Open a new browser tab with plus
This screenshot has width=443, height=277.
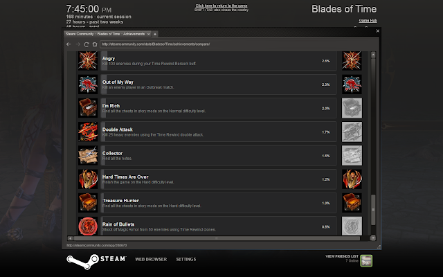[x=155, y=34]
